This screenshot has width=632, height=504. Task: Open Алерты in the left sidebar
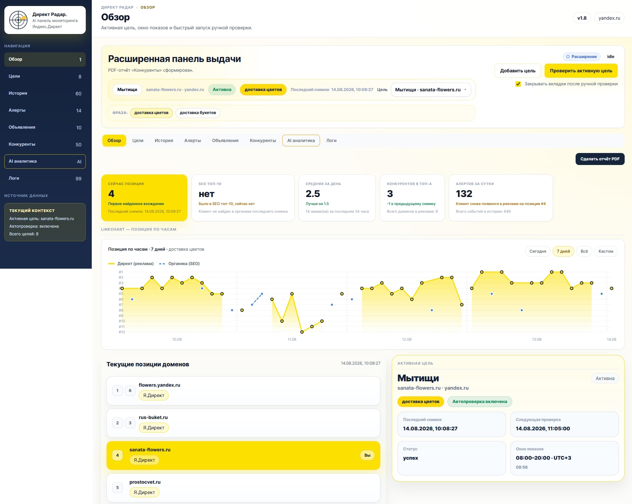45,110
